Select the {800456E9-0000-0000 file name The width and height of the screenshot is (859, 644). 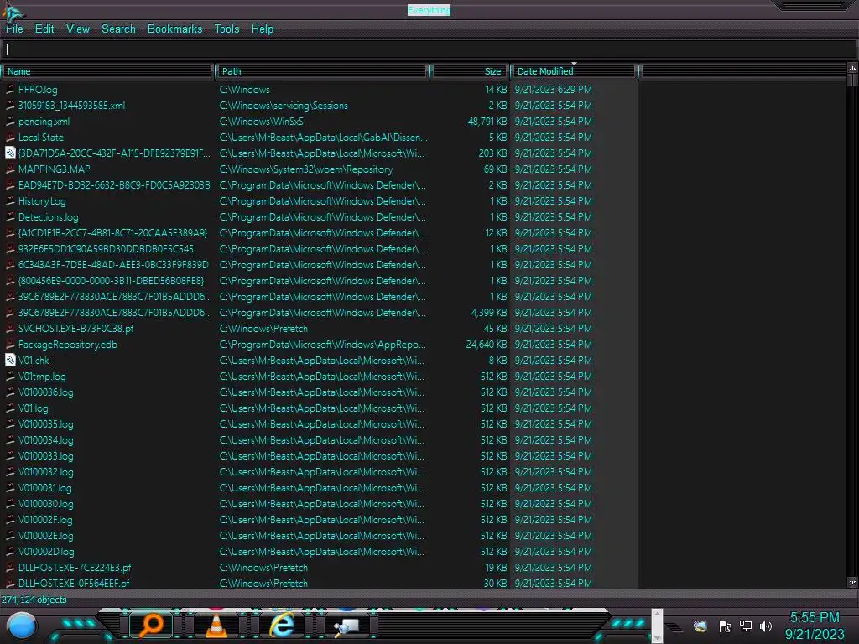[112, 280]
